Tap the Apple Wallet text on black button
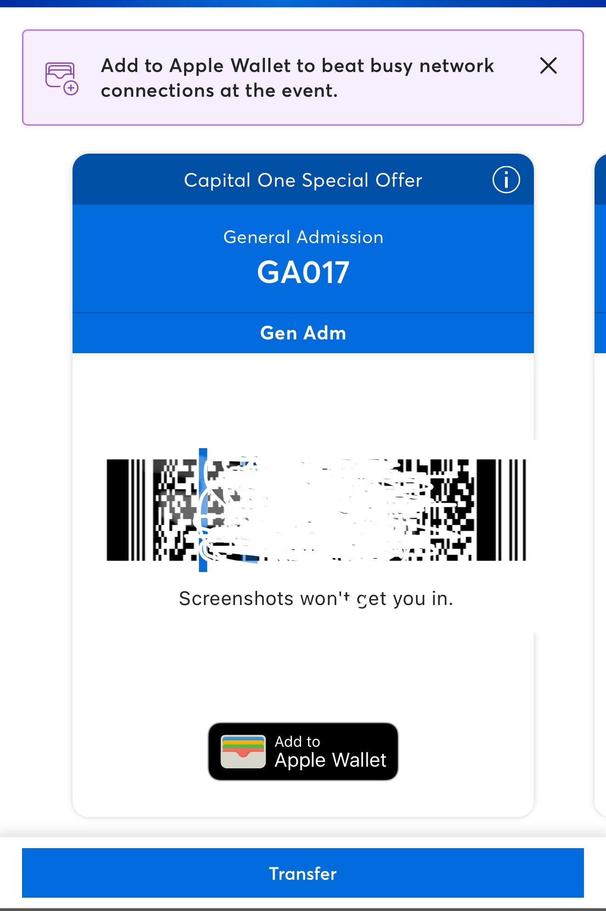 tap(331, 760)
